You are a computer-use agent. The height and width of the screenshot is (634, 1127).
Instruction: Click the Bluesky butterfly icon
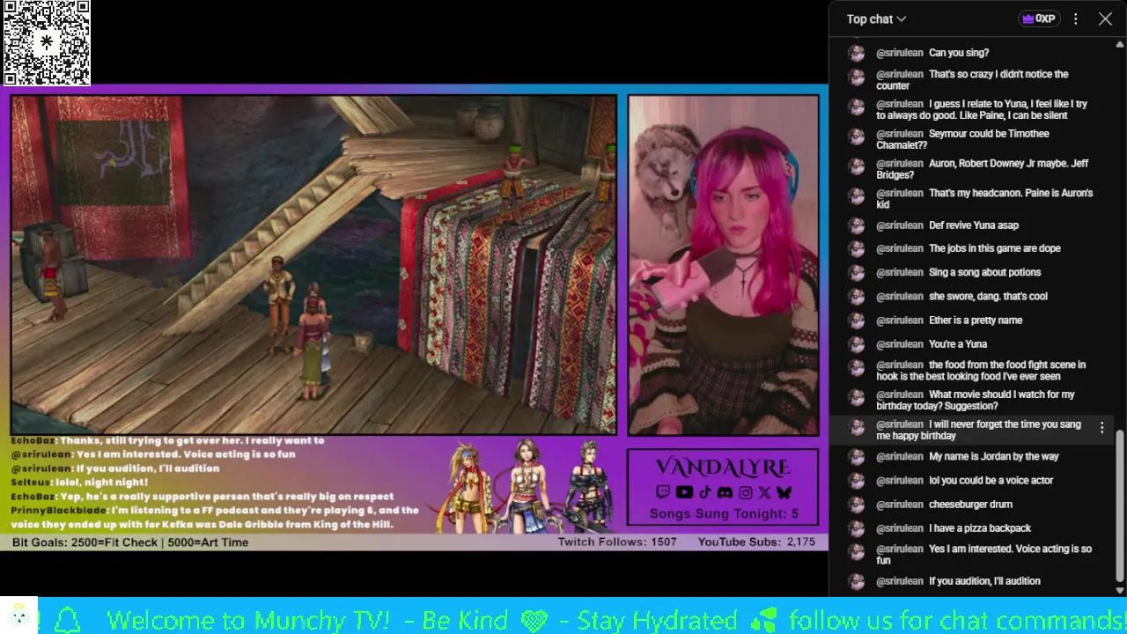point(784,492)
